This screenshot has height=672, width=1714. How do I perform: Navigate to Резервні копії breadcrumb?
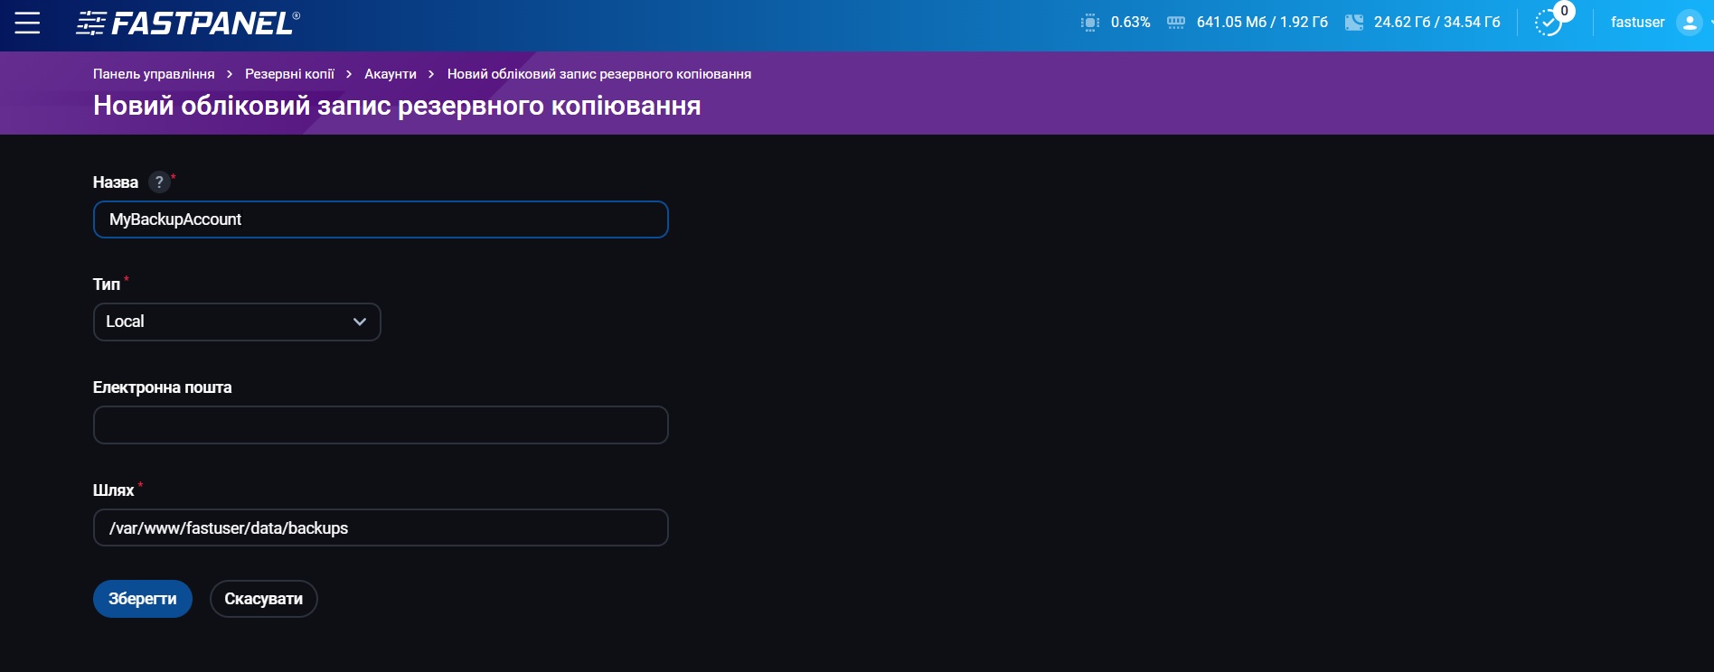pos(289,74)
